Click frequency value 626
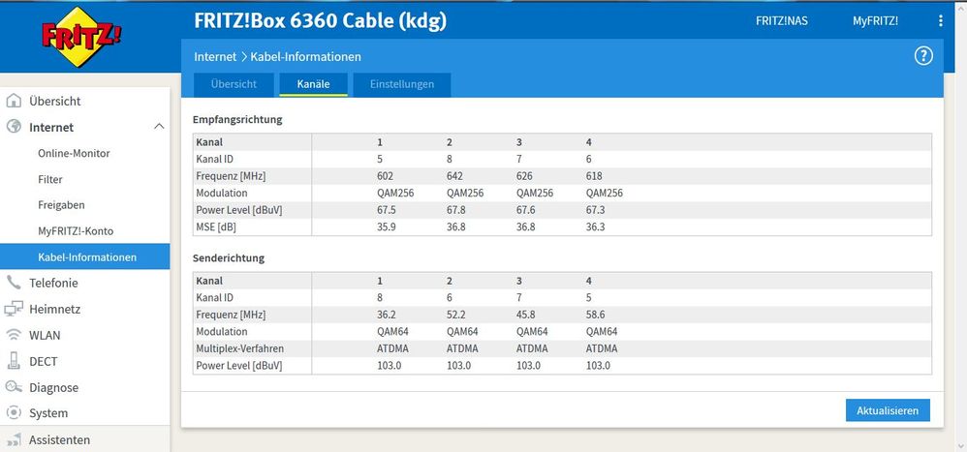 pyautogui.click(x=524, y=176)
